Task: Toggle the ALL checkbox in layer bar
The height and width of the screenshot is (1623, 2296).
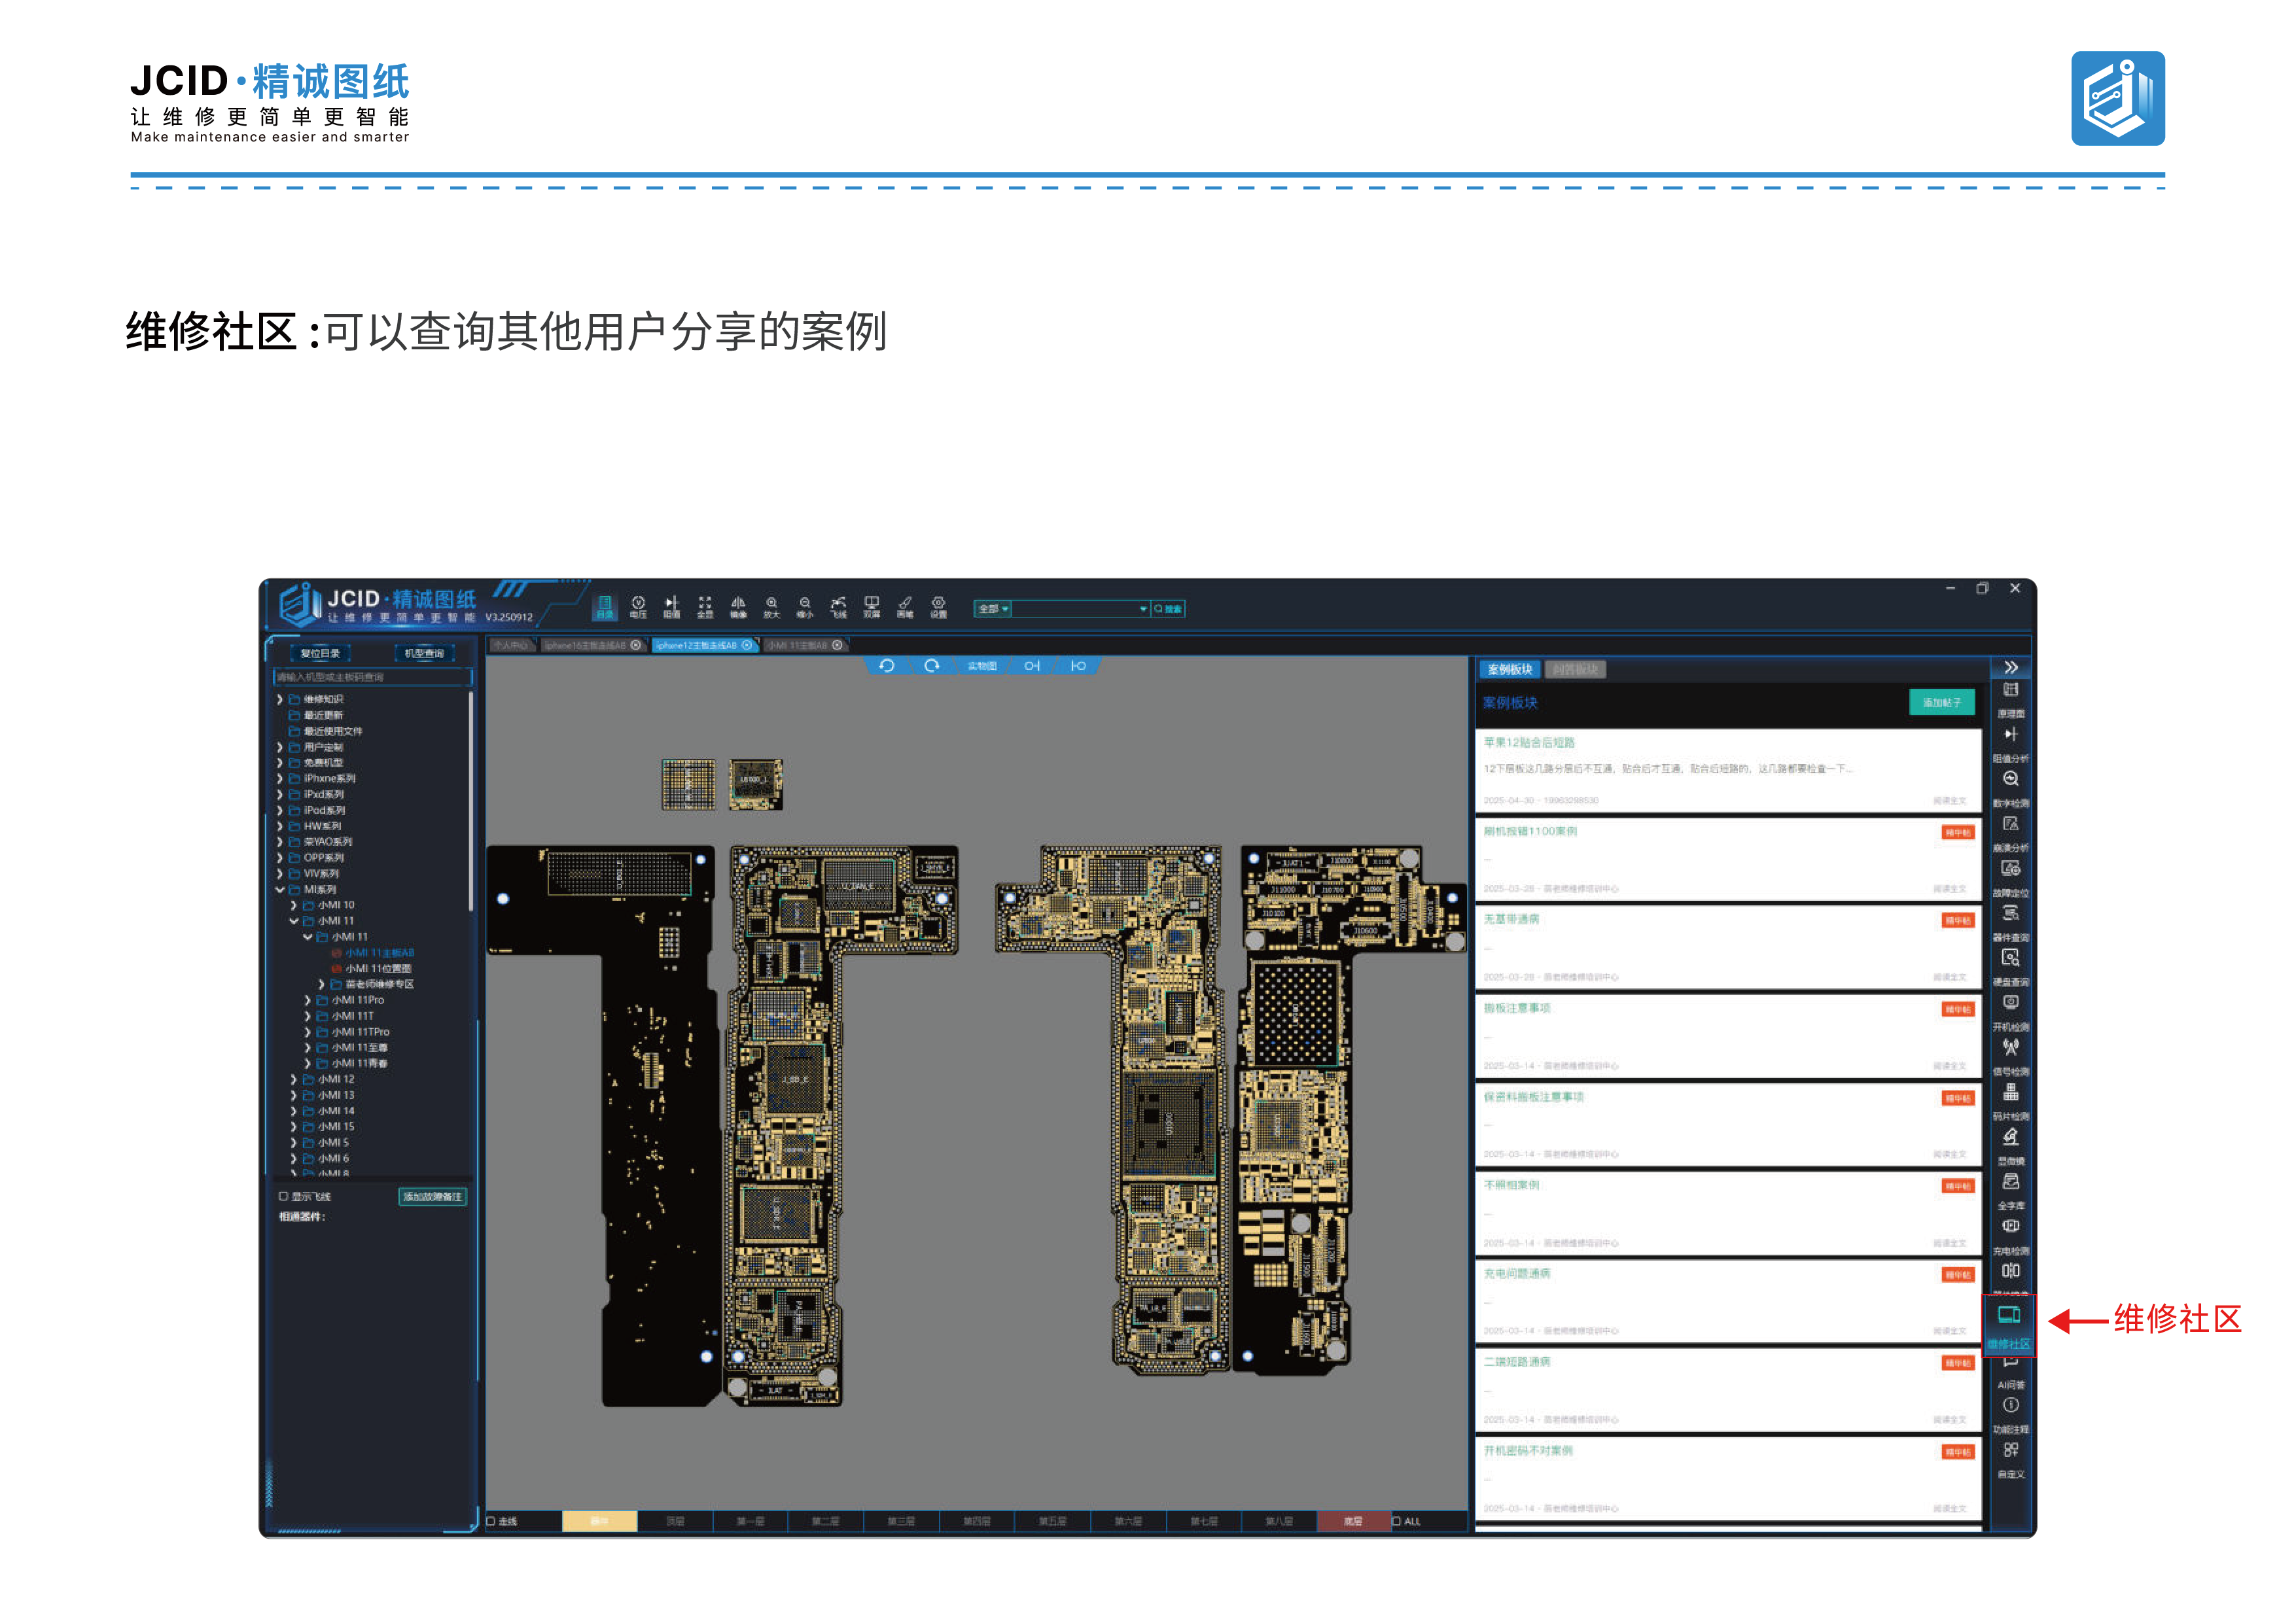Action: click(1397, 1522)
